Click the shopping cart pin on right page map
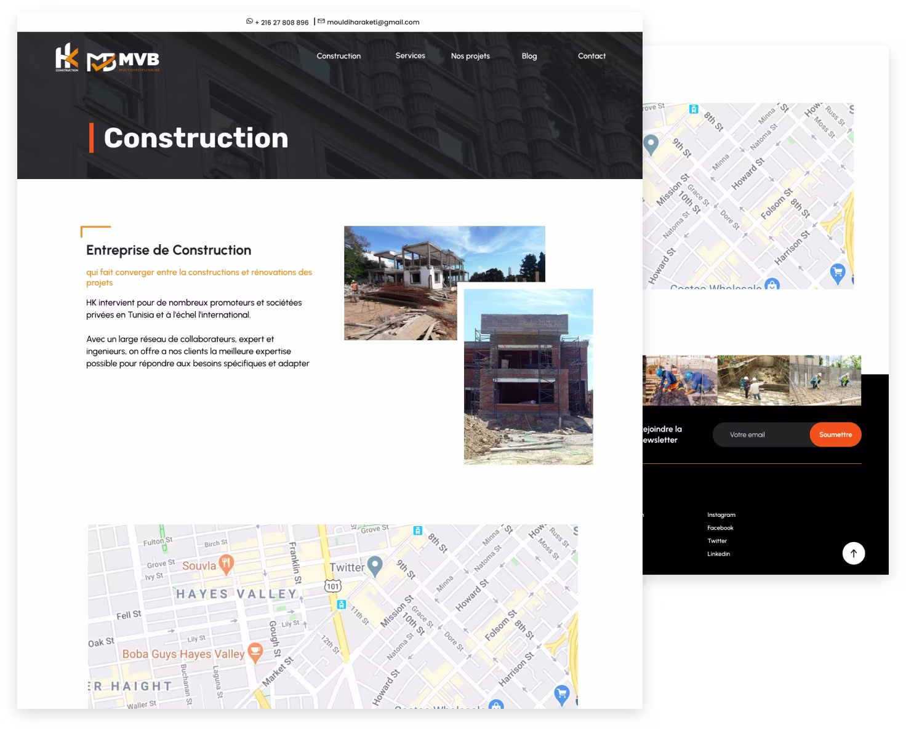 tap(838, 273)
